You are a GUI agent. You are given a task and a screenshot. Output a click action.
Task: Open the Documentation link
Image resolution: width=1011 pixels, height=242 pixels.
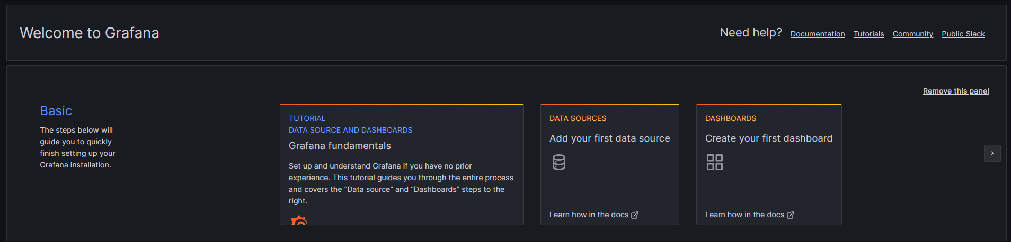[x=818, y=34]
